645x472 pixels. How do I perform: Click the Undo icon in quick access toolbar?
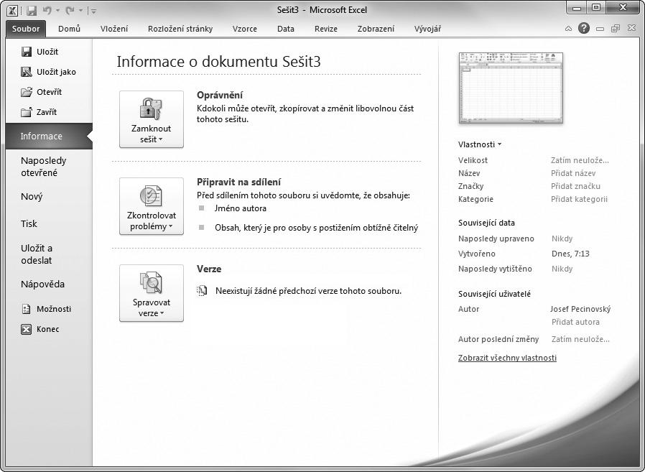[x=47, y=10]
